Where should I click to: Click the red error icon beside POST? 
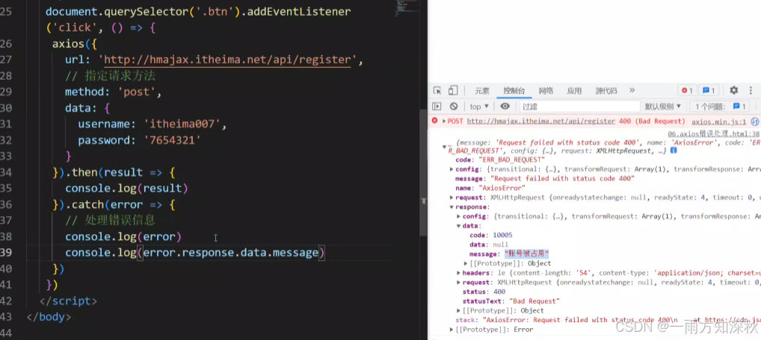point(435,121)
